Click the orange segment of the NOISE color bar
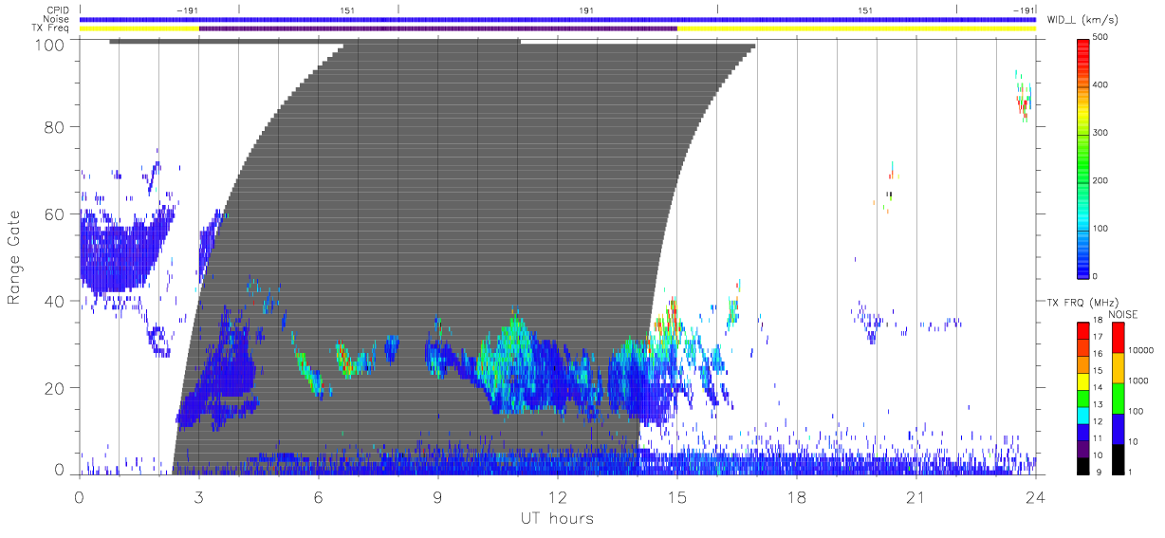This screenshot has height=538, width=1165. click(1118, 367)
